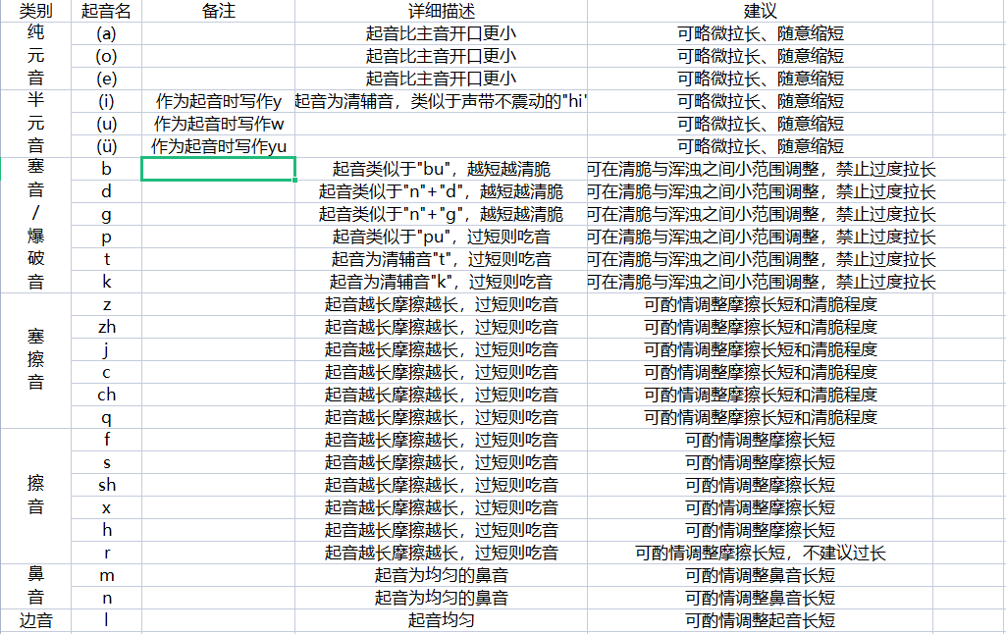This screenshot has height=634, width=1006.
Task: Select description 起音类似于"bu"，越短越清脆
Action: pos(441,169)
